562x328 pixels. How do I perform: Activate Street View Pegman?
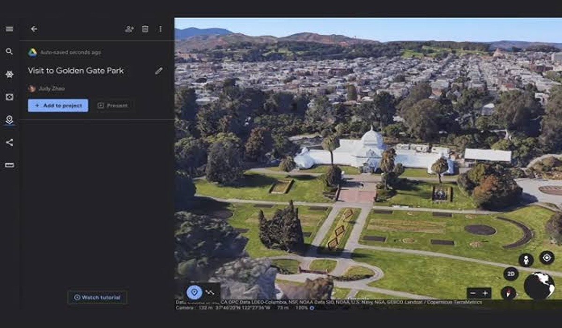click(525, 259)
